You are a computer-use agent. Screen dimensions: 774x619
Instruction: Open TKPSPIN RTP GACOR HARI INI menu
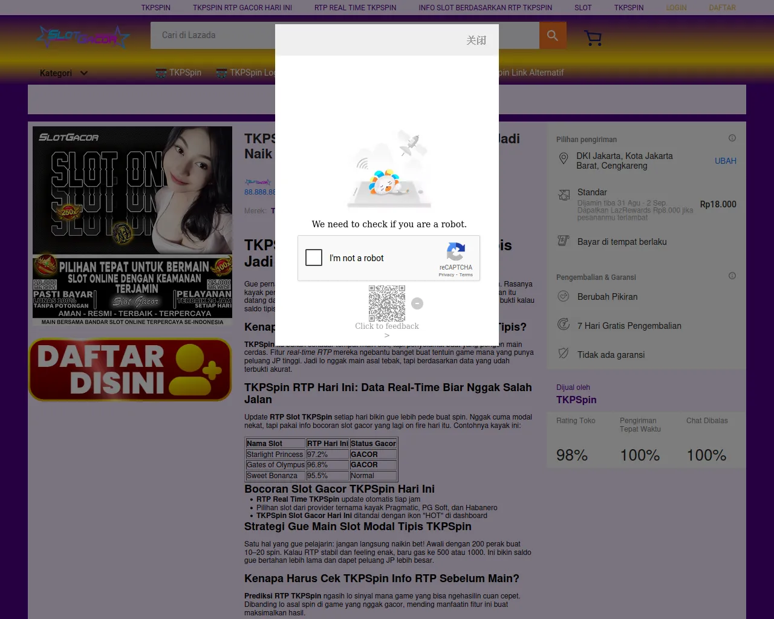[242, 8]
